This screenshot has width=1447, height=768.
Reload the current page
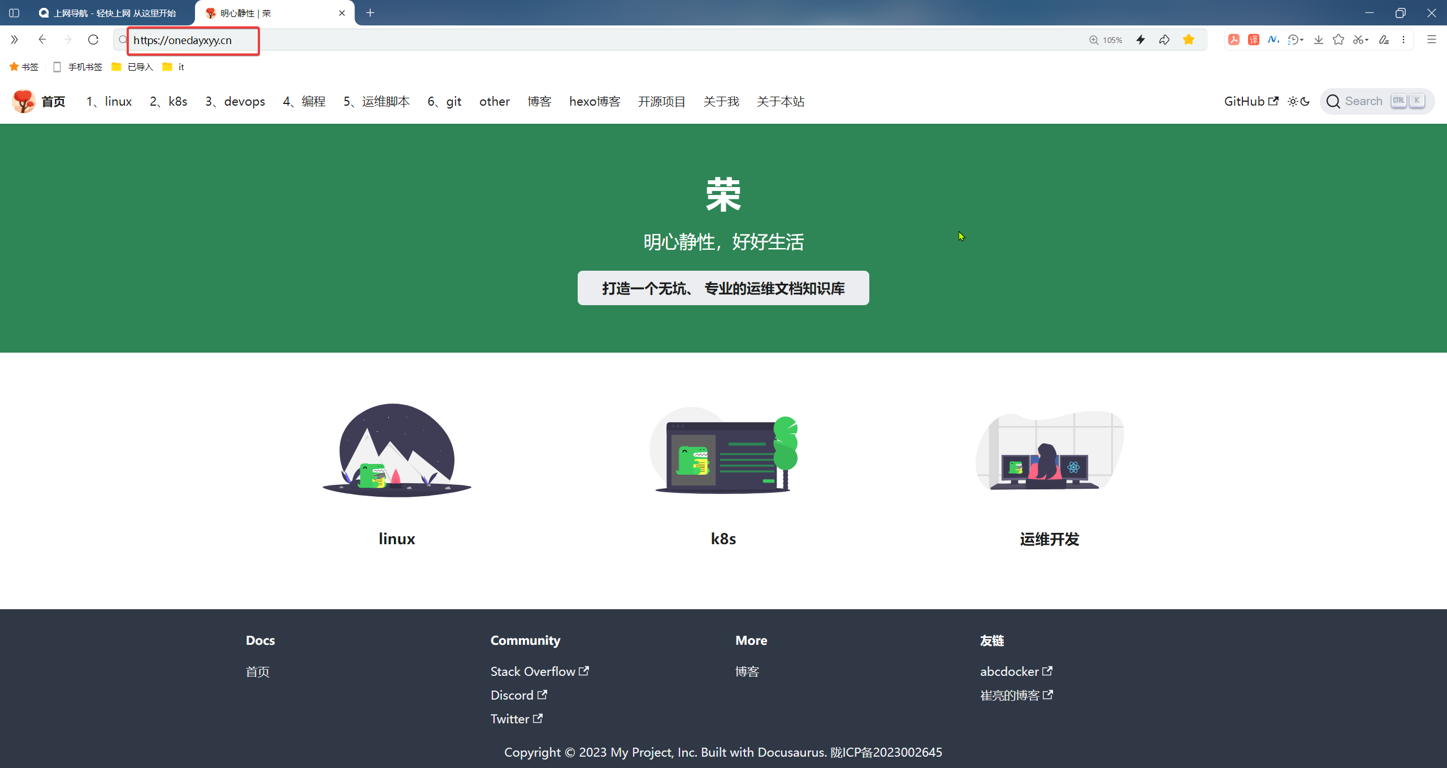(93, 40)
